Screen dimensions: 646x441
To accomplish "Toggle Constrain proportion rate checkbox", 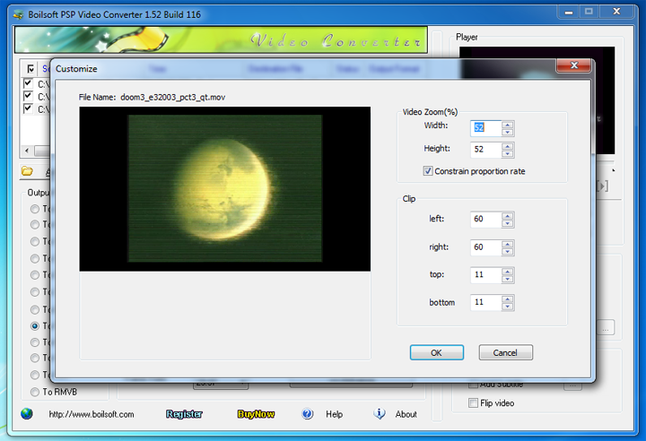I will tap(428, 171).
